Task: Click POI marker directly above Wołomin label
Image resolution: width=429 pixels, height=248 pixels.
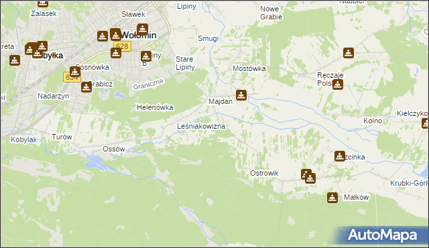Action: click(142, 29)
